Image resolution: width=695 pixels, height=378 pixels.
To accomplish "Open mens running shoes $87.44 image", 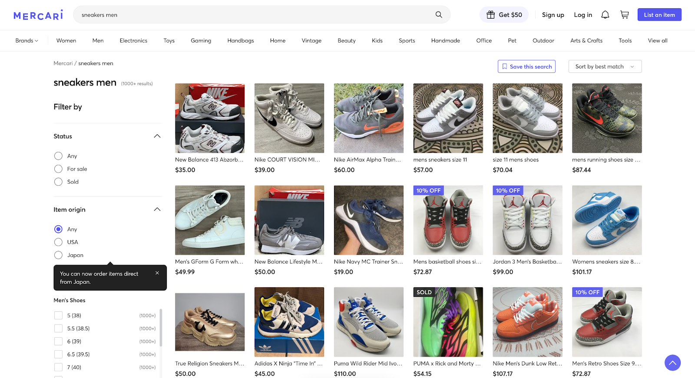I will point(607,118).
